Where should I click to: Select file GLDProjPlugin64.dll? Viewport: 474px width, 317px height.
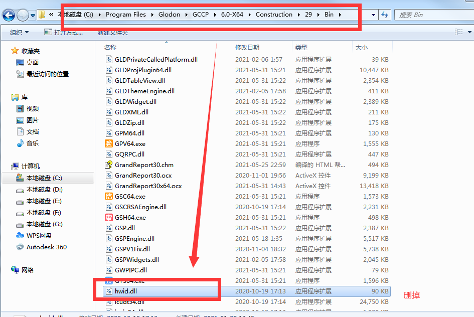pyautogui.click(x=143, y=70)
